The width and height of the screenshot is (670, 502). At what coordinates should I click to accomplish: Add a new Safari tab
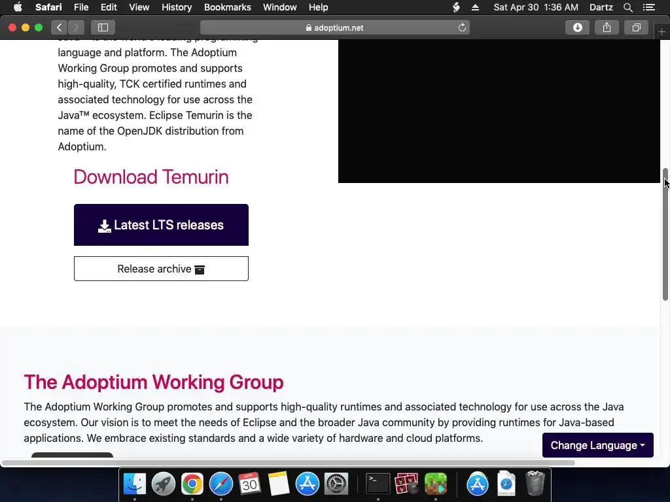pyautogui.click(x=661, y=32)
